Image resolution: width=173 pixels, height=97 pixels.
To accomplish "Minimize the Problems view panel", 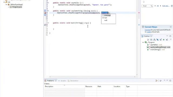I will [x=167, y=80].
